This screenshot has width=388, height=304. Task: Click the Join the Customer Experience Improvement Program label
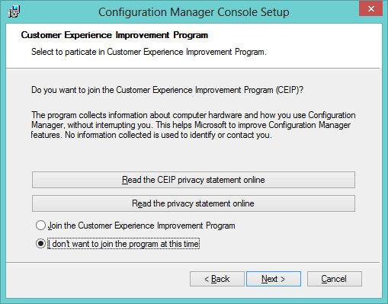click(142, 226)
